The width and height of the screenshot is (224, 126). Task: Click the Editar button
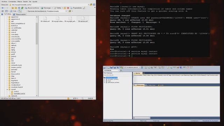58,8
